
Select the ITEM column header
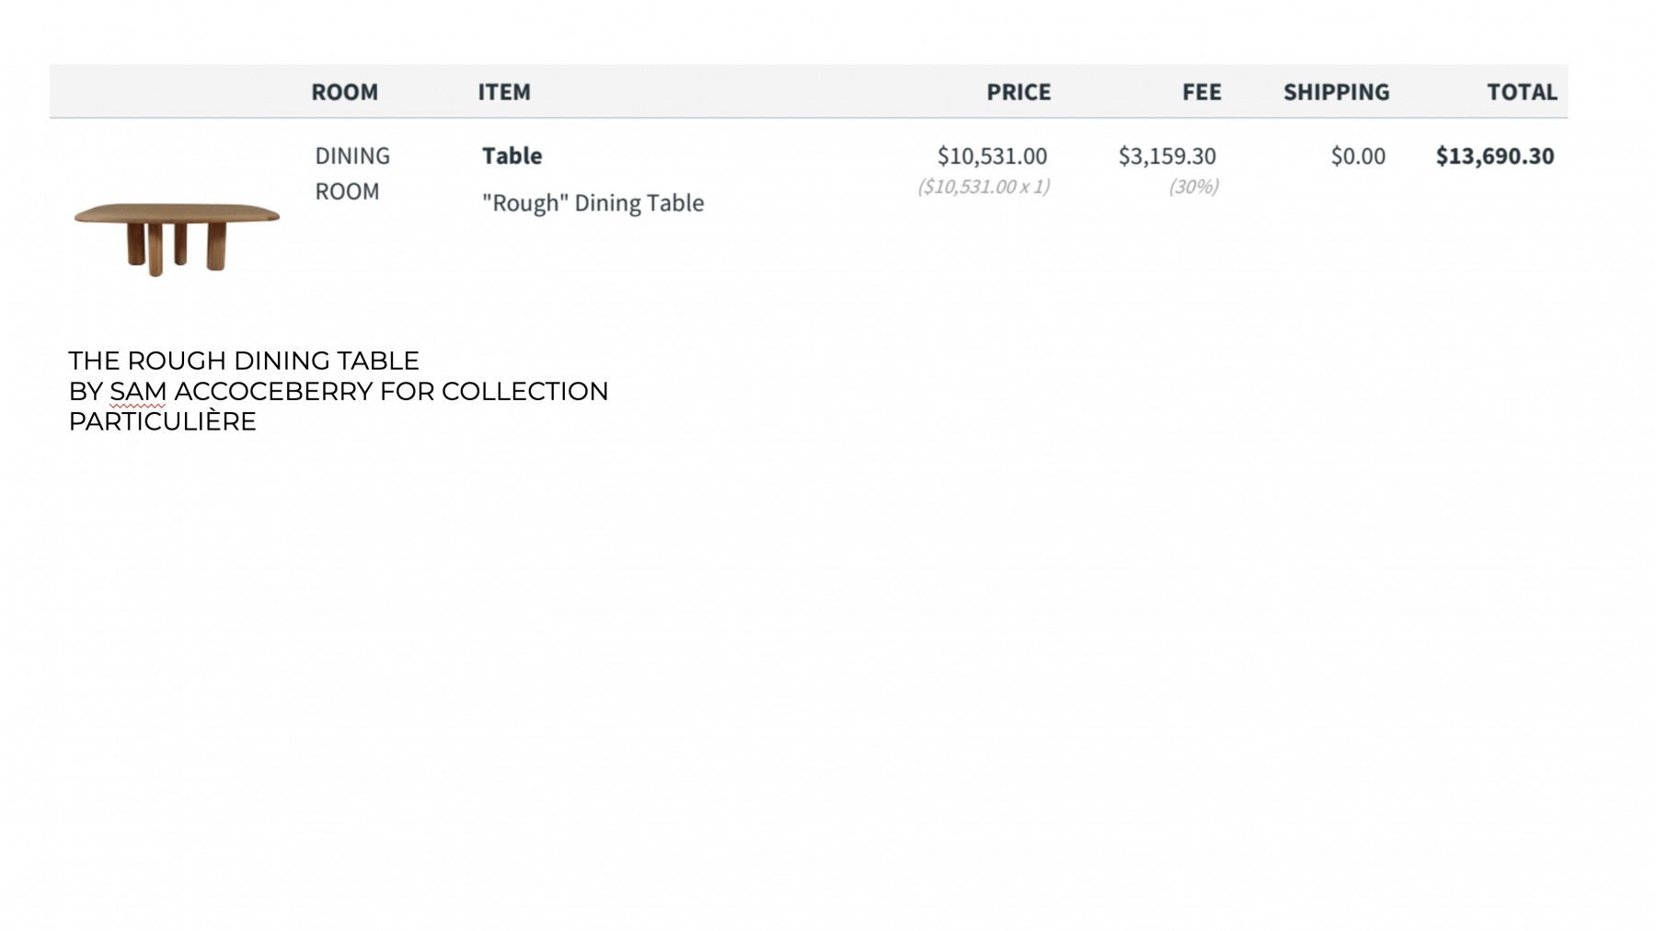[503, 92]
